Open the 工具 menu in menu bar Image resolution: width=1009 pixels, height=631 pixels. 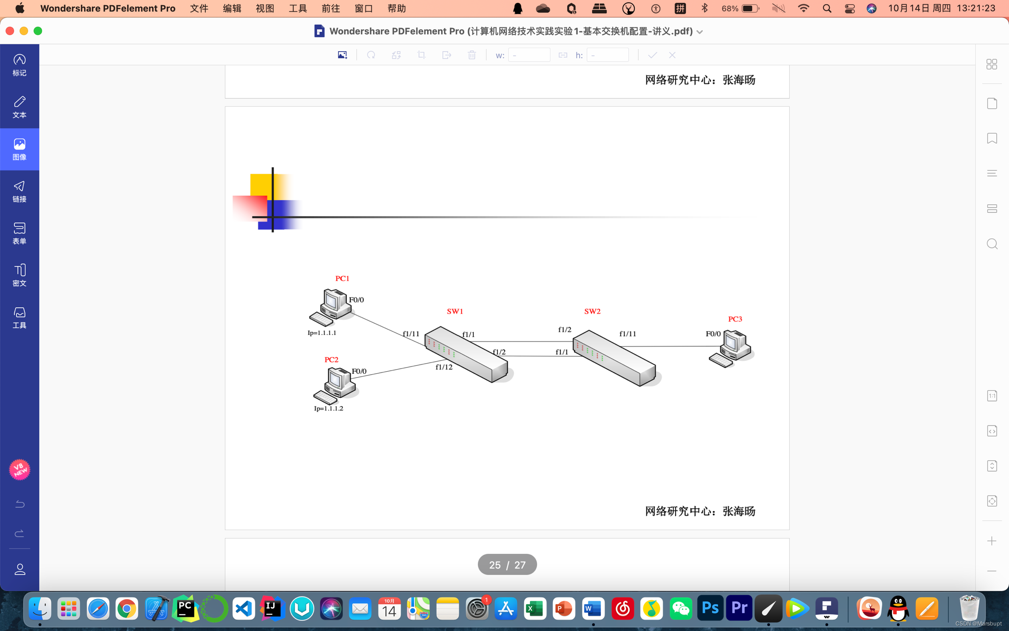[x=298, y=8]
